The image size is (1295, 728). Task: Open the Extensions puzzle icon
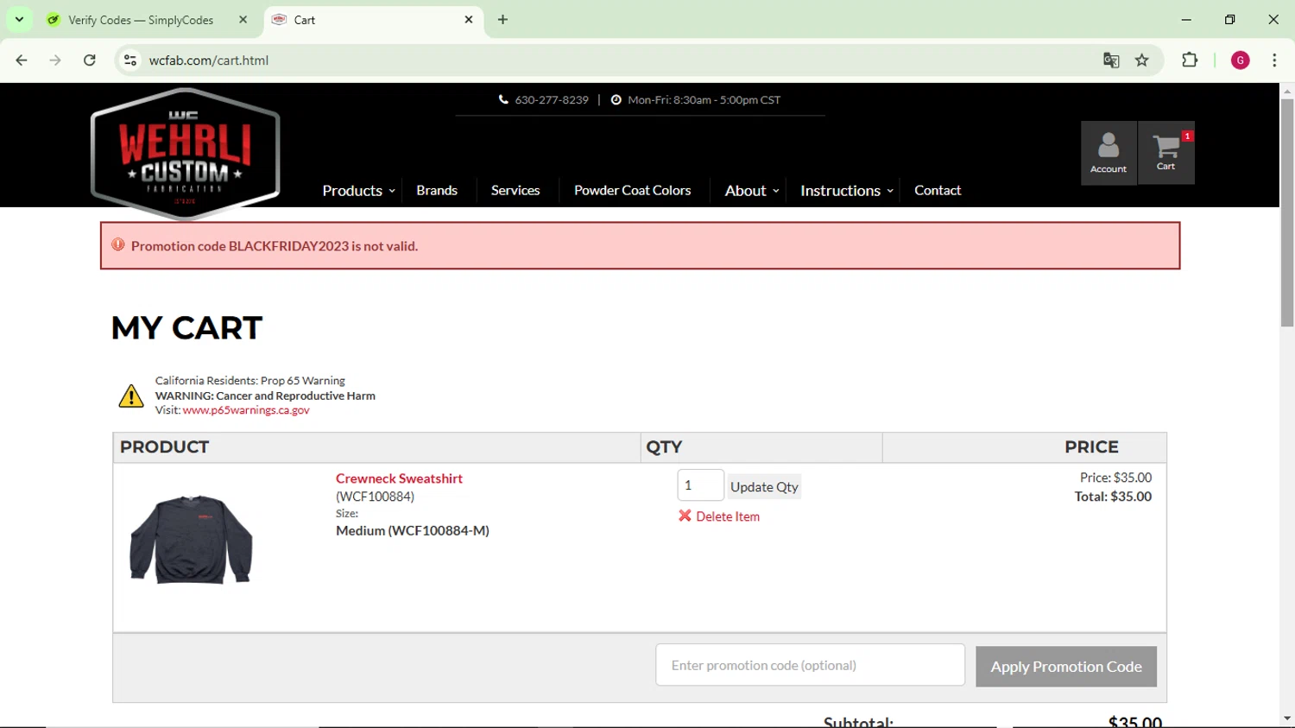[1190, 60]
